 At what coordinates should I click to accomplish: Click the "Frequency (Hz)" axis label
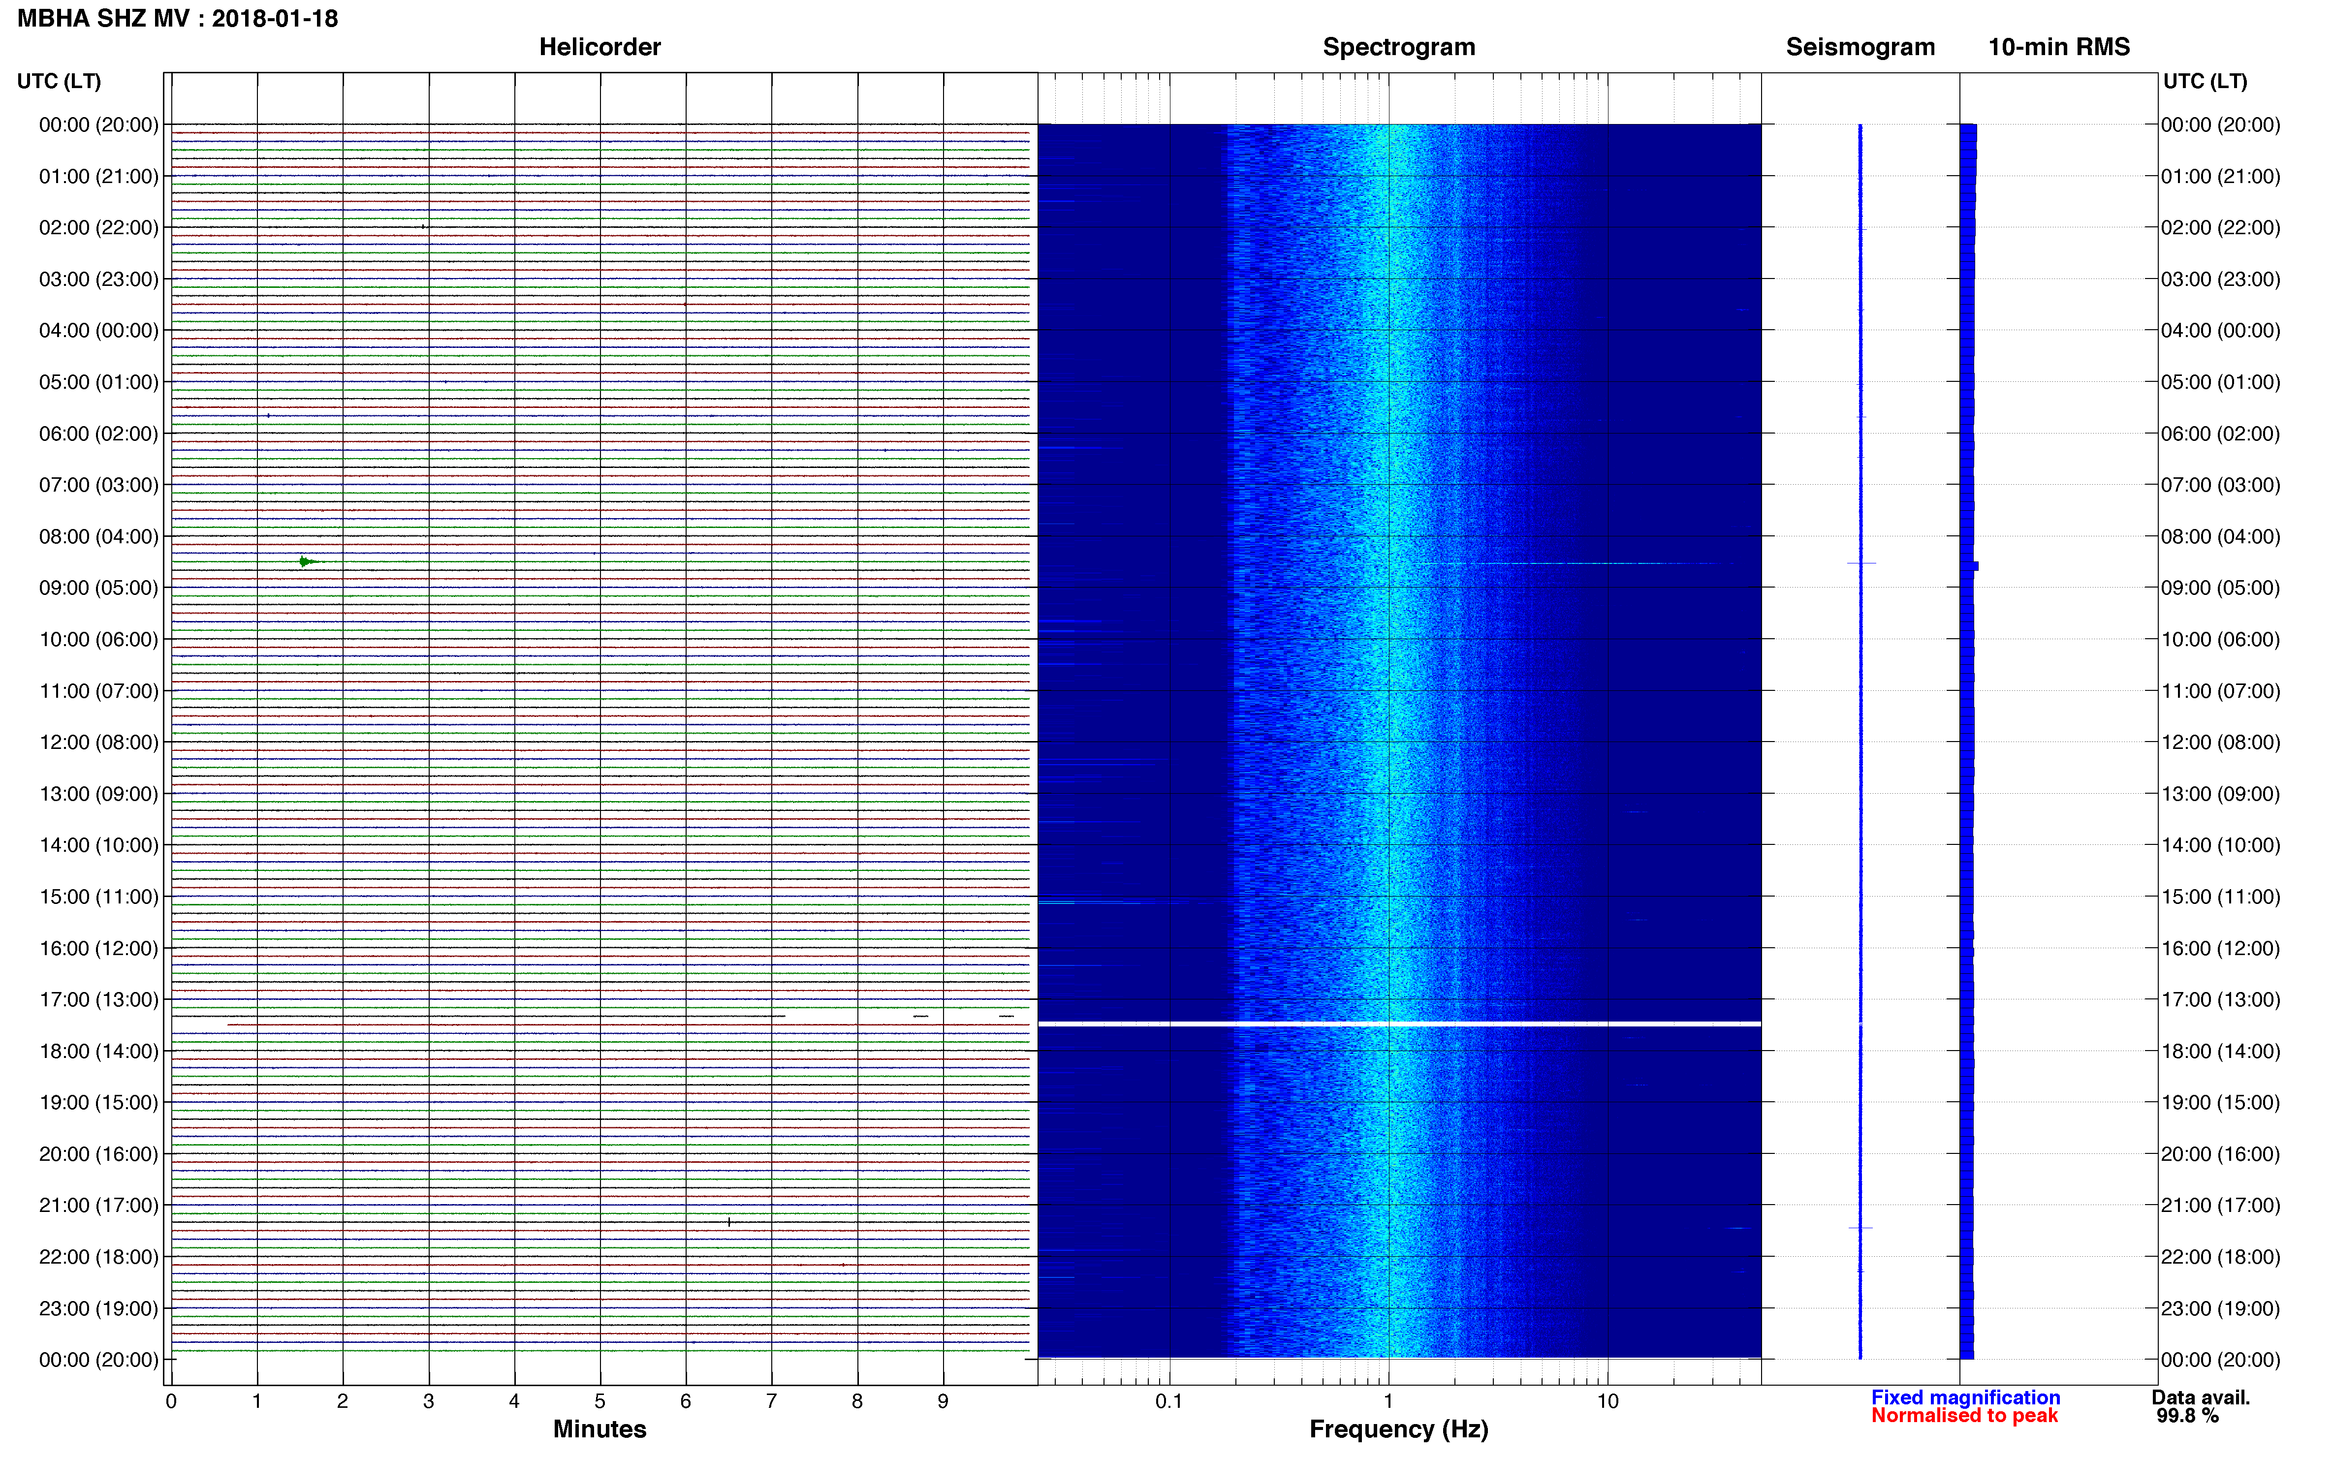[1398, 1429]
